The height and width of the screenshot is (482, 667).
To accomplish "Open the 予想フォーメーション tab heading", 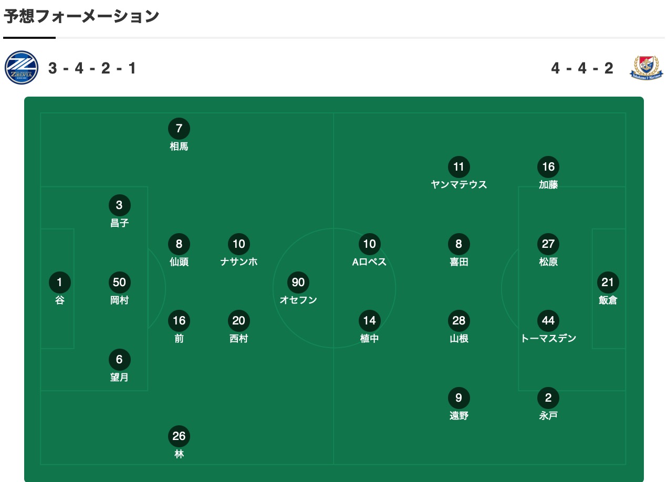I will [x=81, y=17].
